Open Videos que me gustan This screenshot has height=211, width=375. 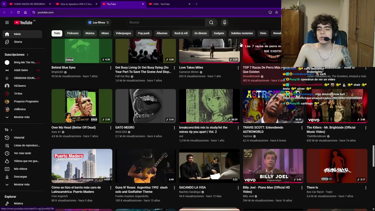(x=22, y=161)
